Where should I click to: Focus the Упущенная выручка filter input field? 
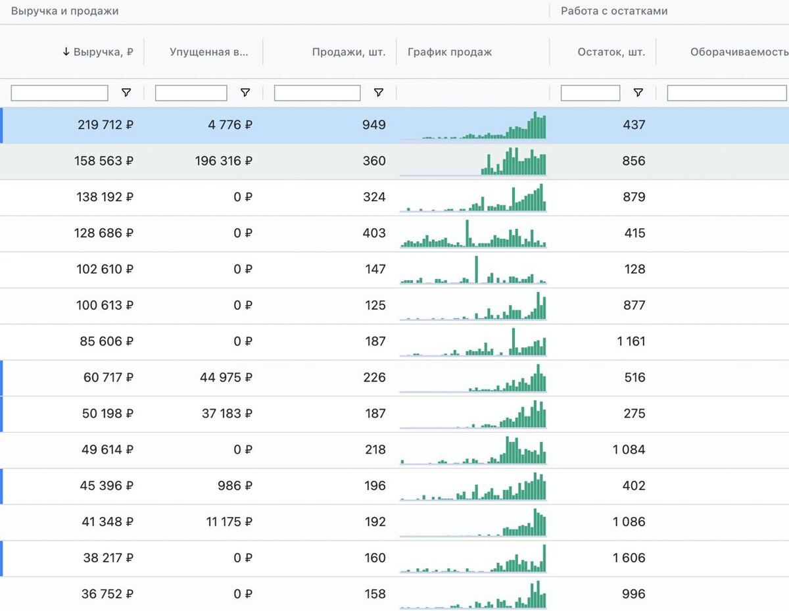click(x=191, y=93)
